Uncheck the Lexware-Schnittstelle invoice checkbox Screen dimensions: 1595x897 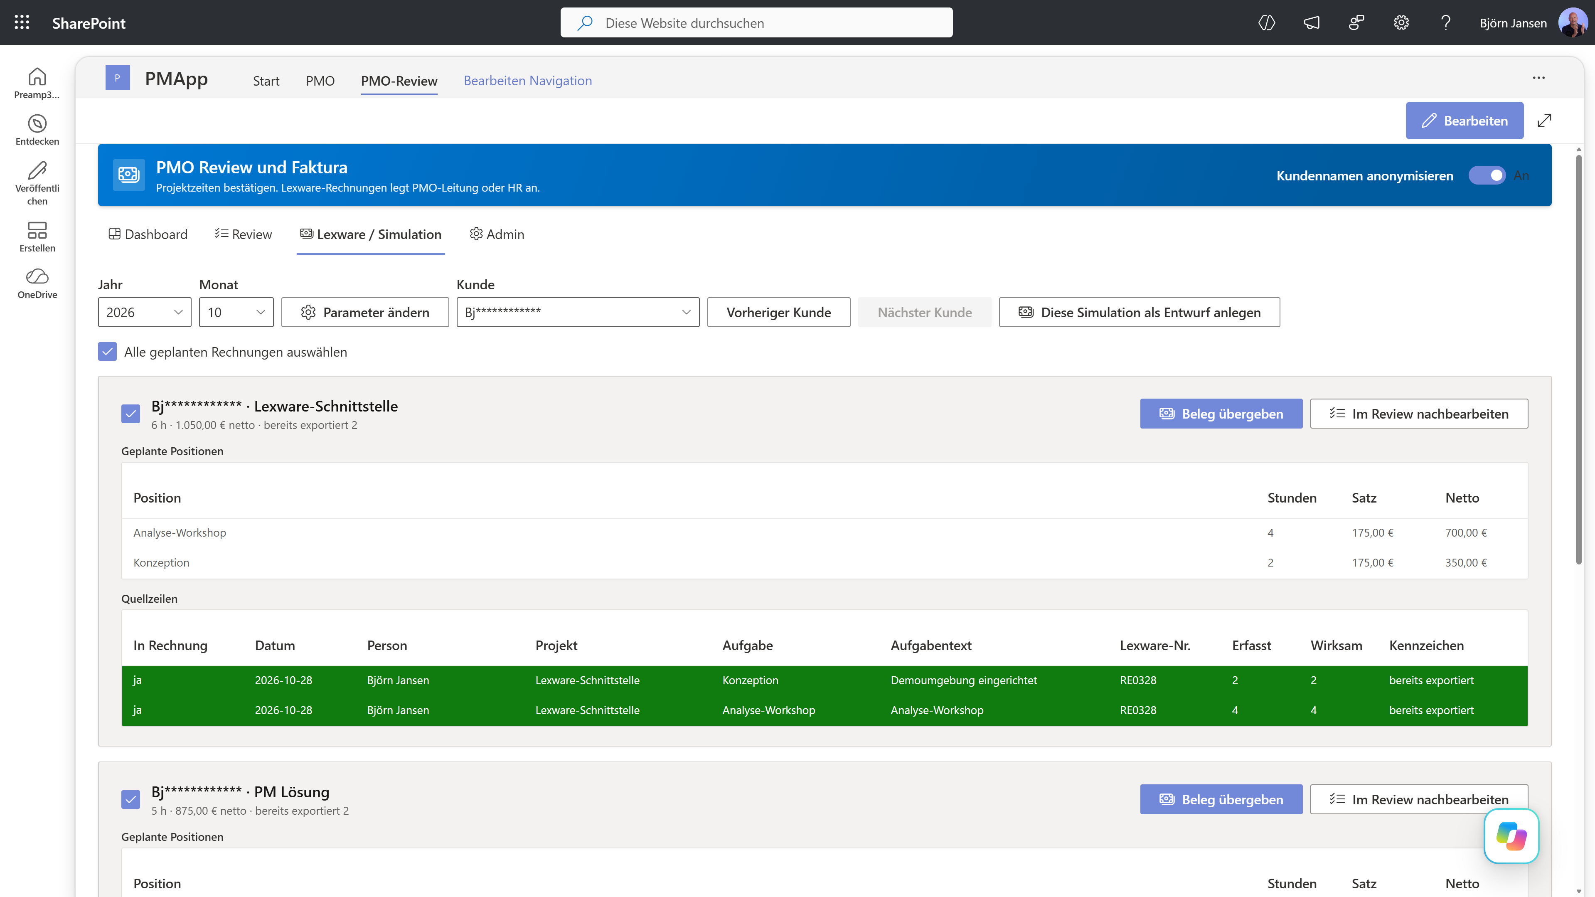point(130,414)
